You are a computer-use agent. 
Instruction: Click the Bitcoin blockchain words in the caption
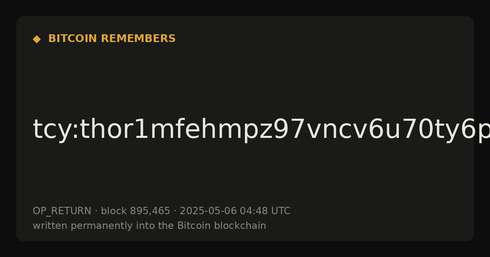221,226
